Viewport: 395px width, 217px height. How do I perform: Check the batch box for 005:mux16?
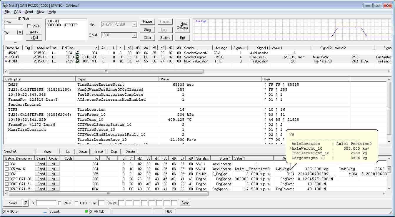tap(6, 169)
